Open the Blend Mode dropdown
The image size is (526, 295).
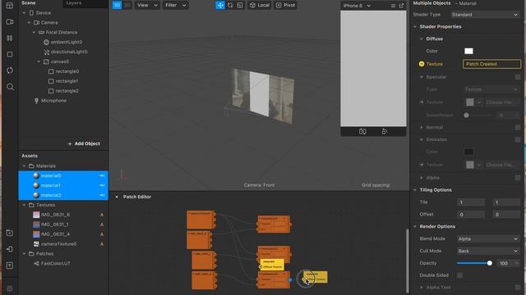488,238
